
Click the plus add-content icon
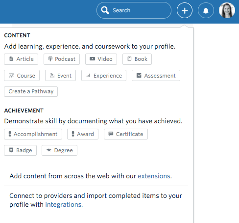coord(185,11)
